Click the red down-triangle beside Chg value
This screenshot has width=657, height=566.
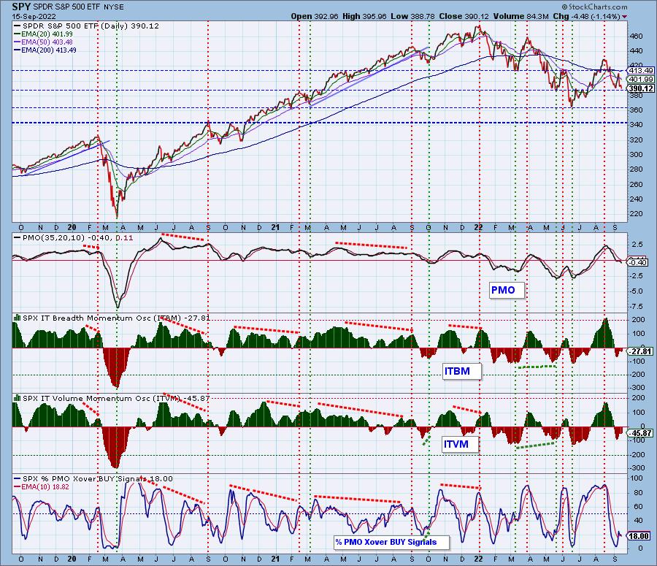pyautogui.click(x=625, y=17)
